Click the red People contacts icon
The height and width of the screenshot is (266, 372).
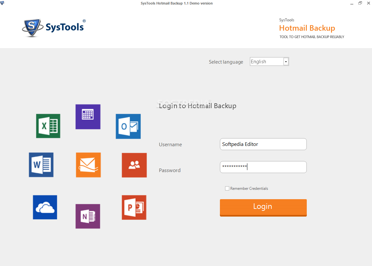point(134,165)
